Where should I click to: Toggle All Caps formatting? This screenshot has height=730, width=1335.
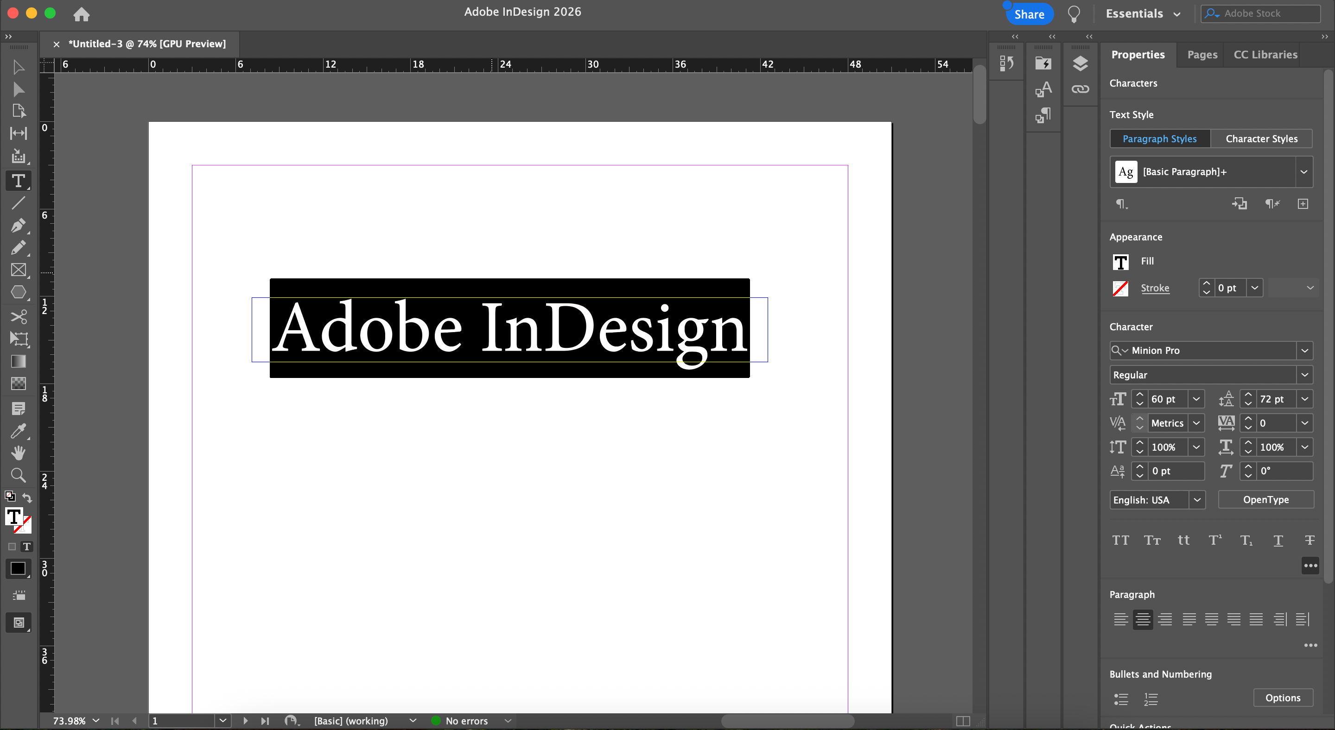tap(1120, 540)
